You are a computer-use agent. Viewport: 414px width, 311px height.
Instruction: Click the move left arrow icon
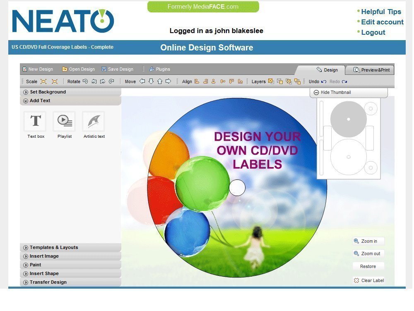tap(142, 81)
